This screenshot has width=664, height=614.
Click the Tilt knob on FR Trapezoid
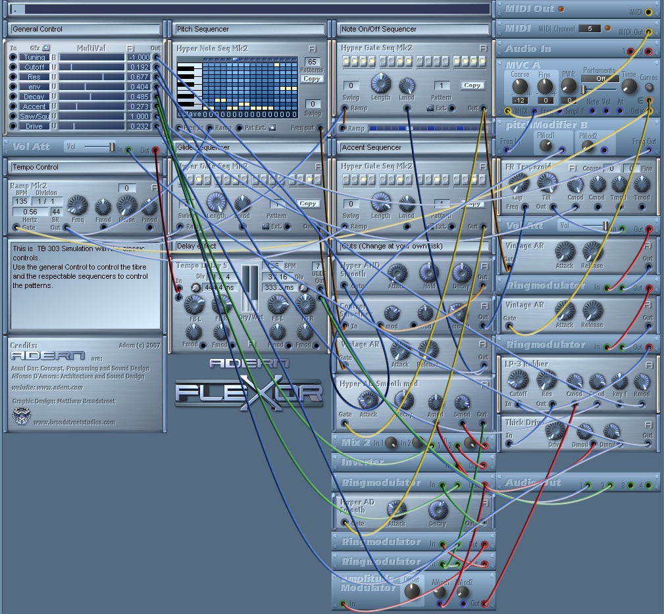click(x=547, y=183)
